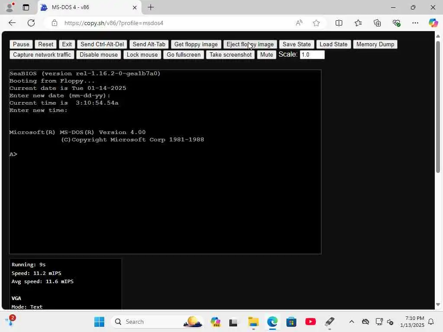
Task: Switch to Microsoft Edge in taskbar
Action: point(273,322)
